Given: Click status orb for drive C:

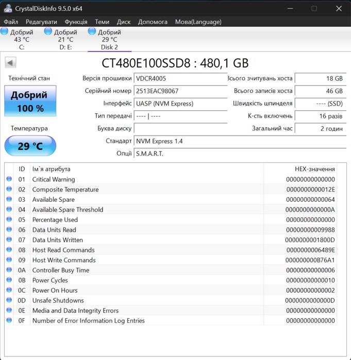Looking at the screenshot, I should 4,31.
